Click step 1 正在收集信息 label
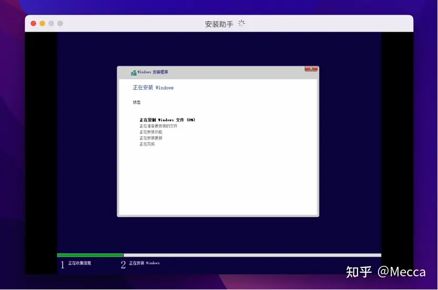 tap(79, 263)
